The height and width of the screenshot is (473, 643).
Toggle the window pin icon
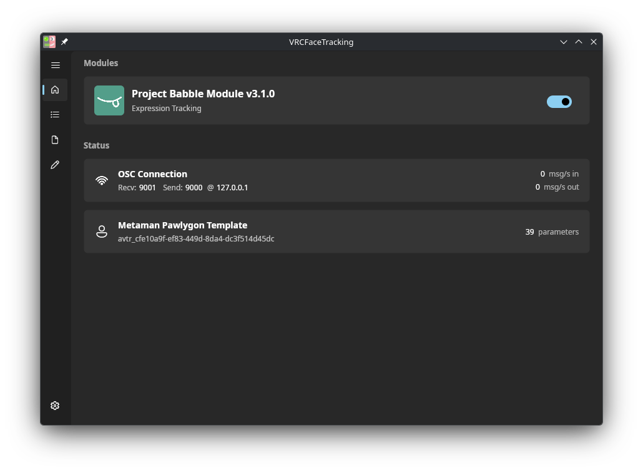[64, 42]
